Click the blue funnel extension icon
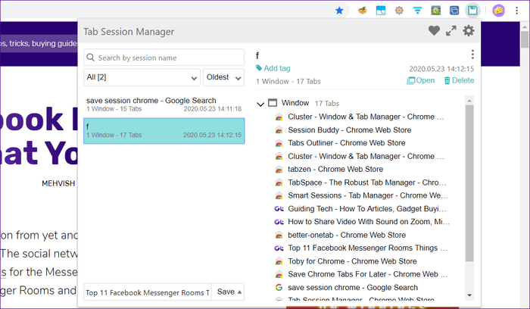Image resolution: width=530 pixels, height=309 pixels. 417,11
